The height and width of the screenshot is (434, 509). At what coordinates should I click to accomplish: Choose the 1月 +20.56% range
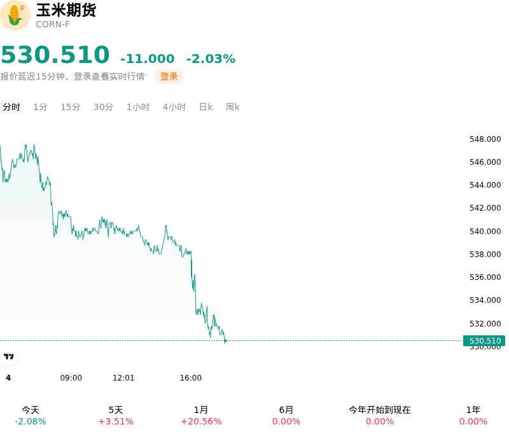pos(201,416)
